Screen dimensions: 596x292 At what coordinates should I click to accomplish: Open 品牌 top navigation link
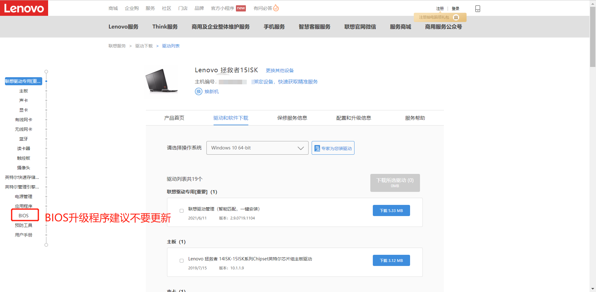click(199, 8)
